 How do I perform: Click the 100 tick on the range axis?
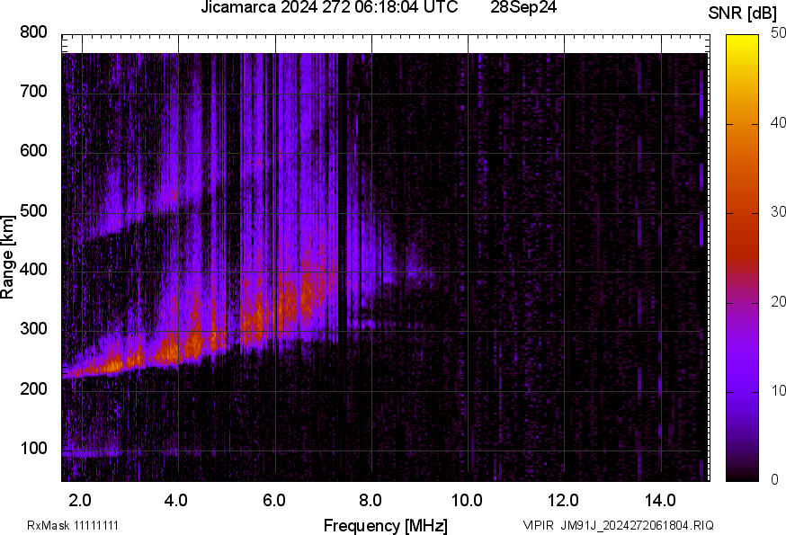pyautogui.click(x=33, y=449)
